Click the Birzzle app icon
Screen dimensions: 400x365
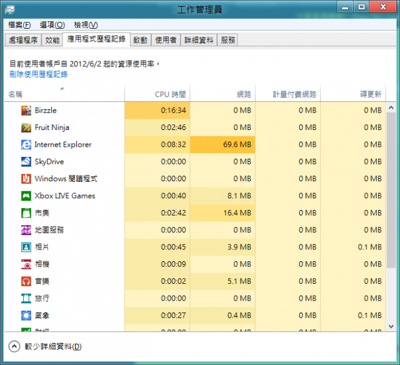[x=26, y=111]
